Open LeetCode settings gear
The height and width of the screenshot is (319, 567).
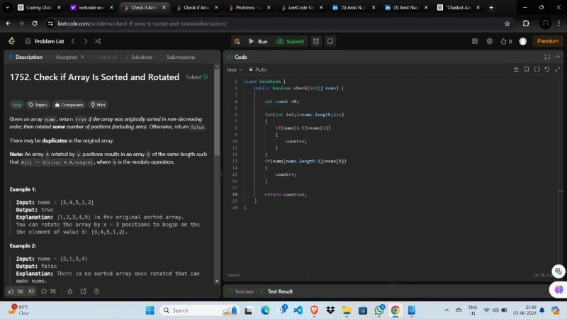490,41
